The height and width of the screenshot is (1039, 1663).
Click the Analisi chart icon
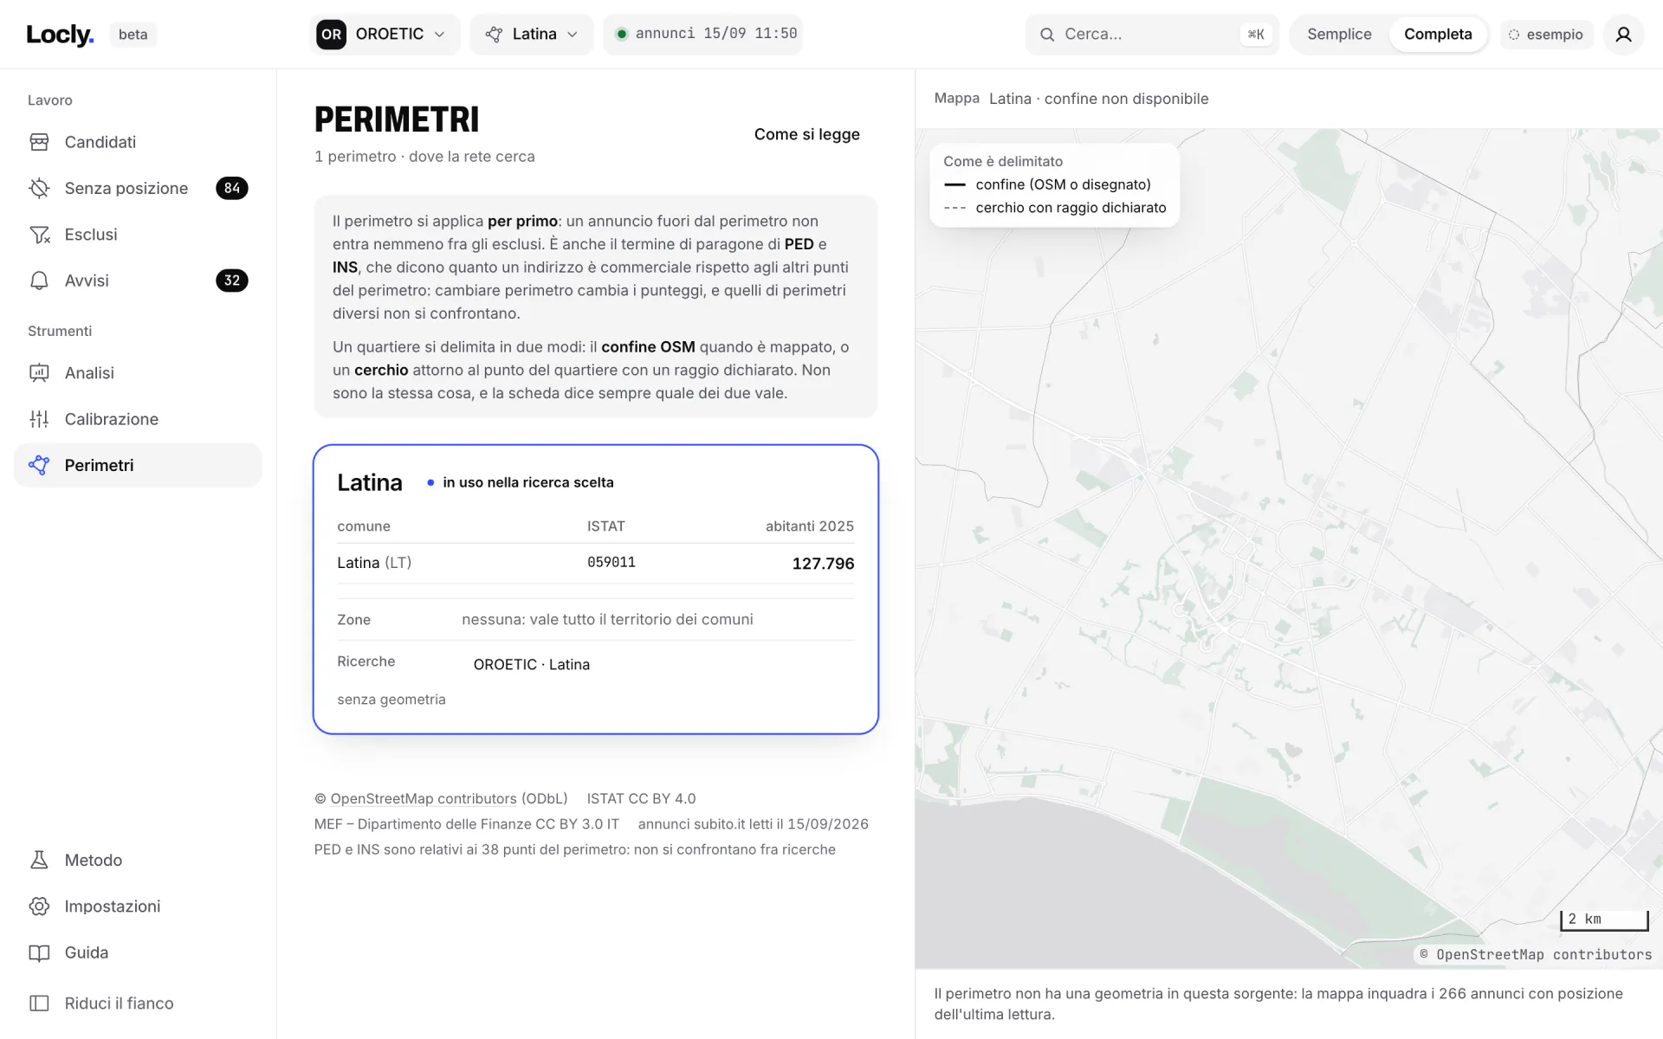39,373
